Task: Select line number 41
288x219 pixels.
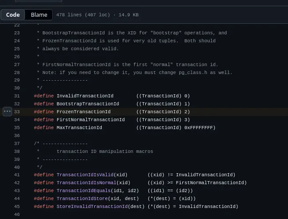Action: (17, 175)
